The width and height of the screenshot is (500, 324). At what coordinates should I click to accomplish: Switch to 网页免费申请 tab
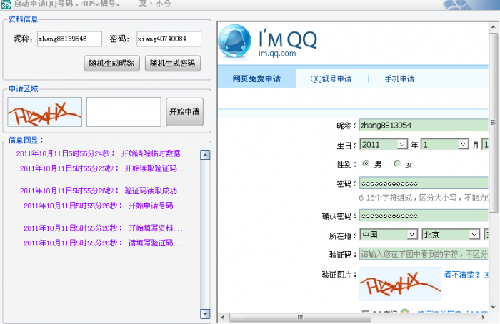[256, 79]
